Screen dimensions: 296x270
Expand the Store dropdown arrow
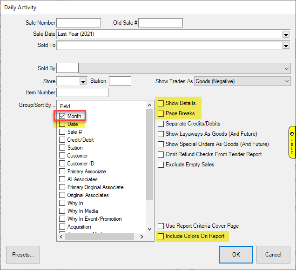click(x=83, y=81)
